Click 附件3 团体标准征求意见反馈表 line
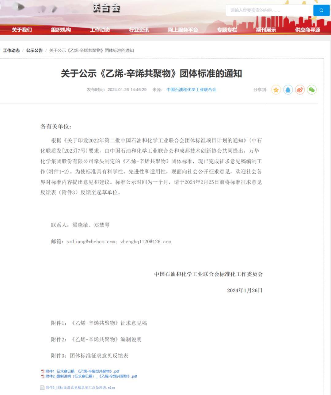The width and height of the screenshot is (331, 395). click(x=89, y=356)
